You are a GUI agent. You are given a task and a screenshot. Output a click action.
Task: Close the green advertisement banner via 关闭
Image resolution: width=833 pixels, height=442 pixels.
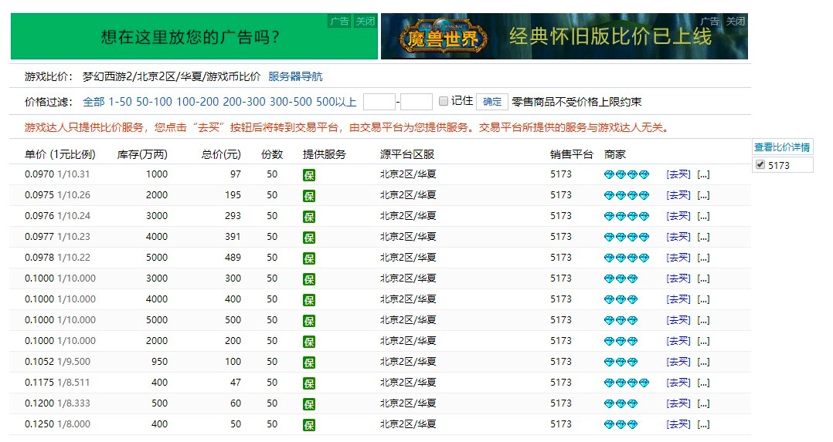point(365,22)
